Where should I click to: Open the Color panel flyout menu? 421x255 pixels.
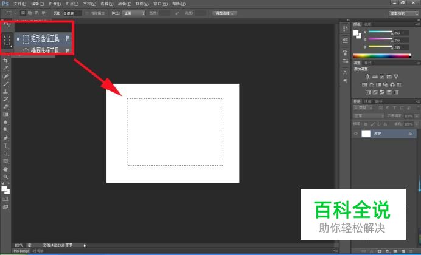point(417,24)
